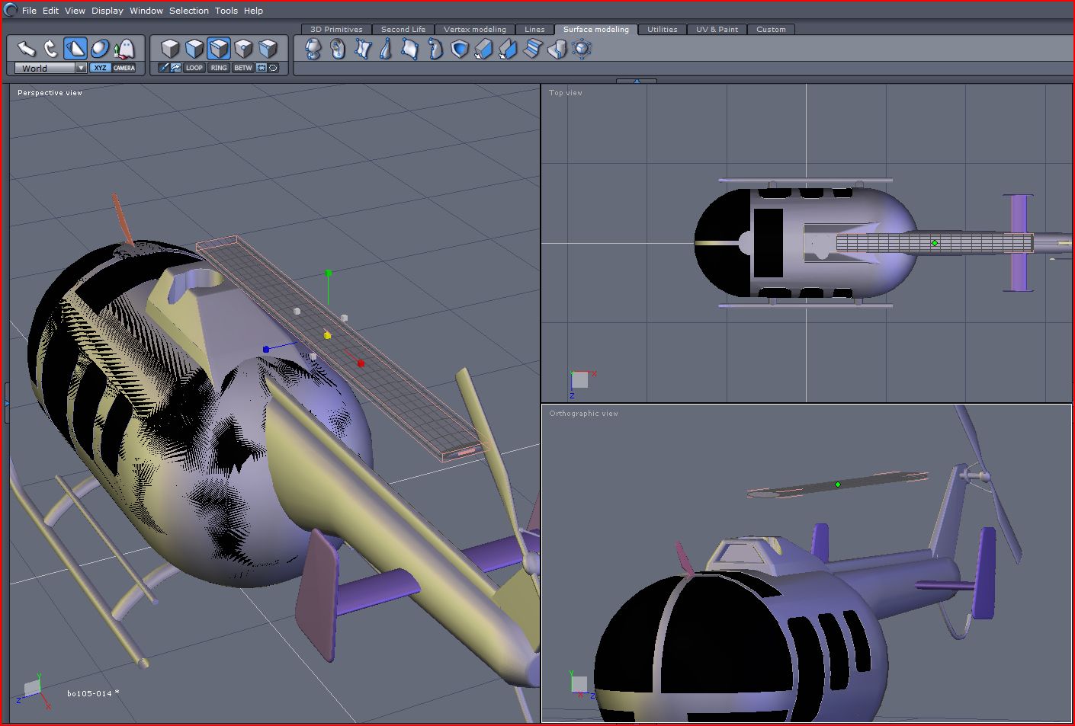The height and width of the screenshot is (726, 1075).
Task: Choose the last cube auto selection mode
Action: tap(268, 49)
